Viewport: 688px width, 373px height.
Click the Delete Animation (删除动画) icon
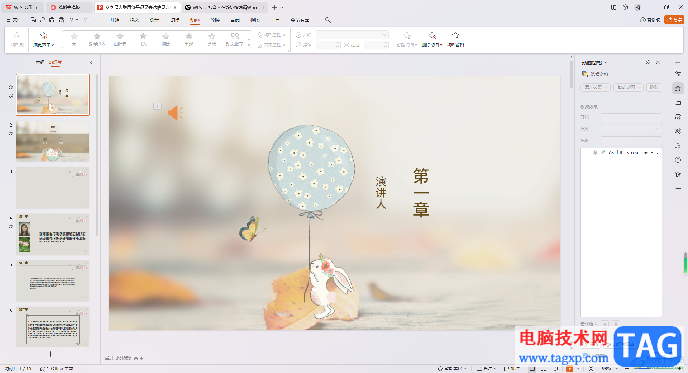click(432, 36)
